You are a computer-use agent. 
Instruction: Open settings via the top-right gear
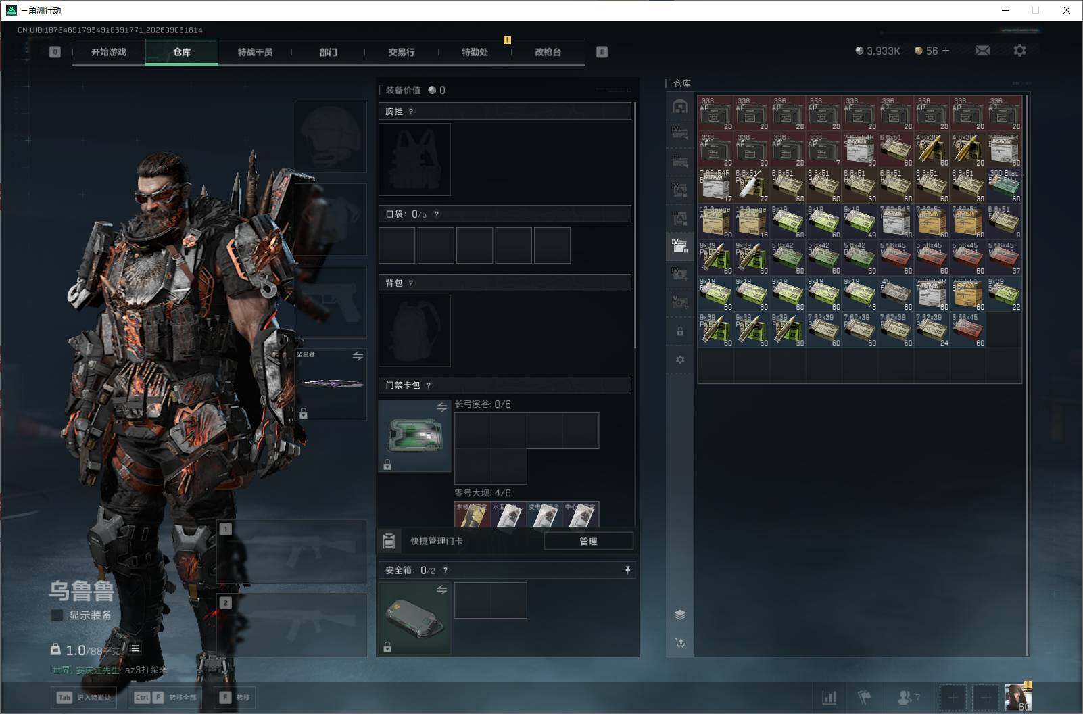click(x=1019, y=51)
